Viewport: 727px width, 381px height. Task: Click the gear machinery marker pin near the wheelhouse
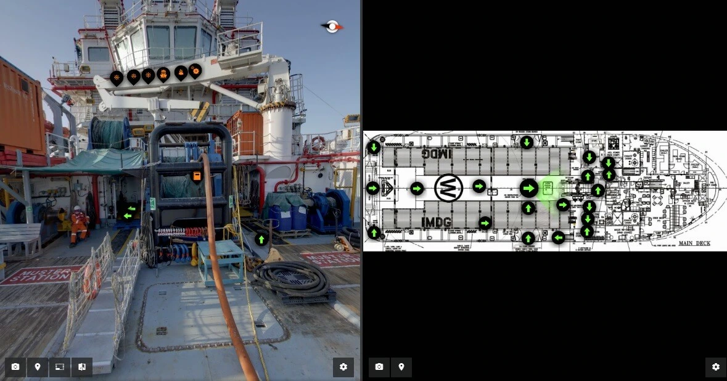pyautogui.click(x=195, y=72)
